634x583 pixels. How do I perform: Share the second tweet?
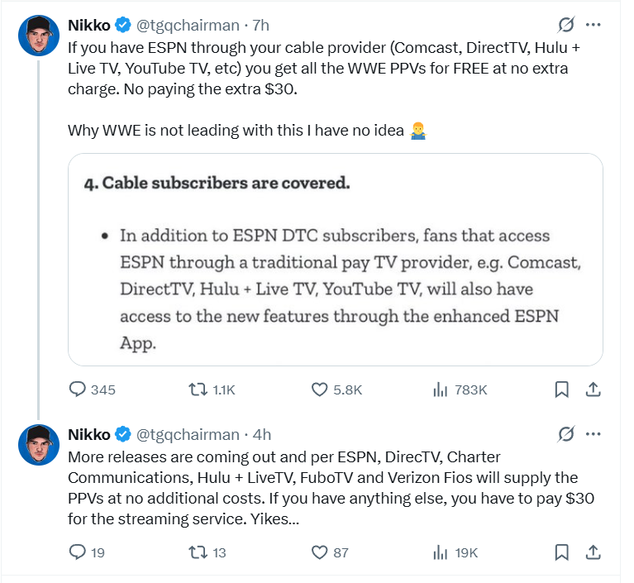pos(593,552)
